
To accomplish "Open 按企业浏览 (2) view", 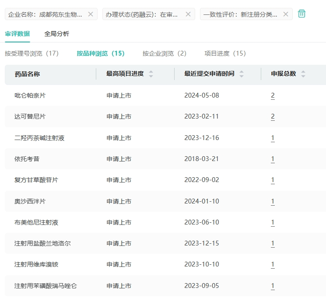I will (x=164, y=53).
